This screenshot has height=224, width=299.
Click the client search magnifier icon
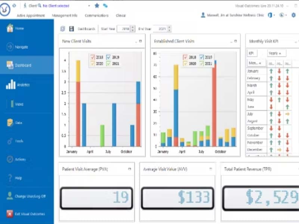(x=40, y=6)
